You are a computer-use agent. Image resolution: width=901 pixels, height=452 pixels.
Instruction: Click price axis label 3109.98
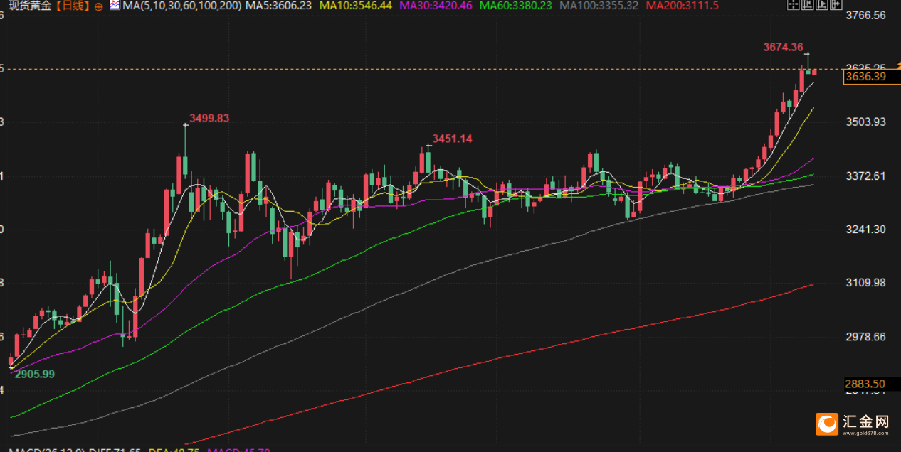[865, 283]
